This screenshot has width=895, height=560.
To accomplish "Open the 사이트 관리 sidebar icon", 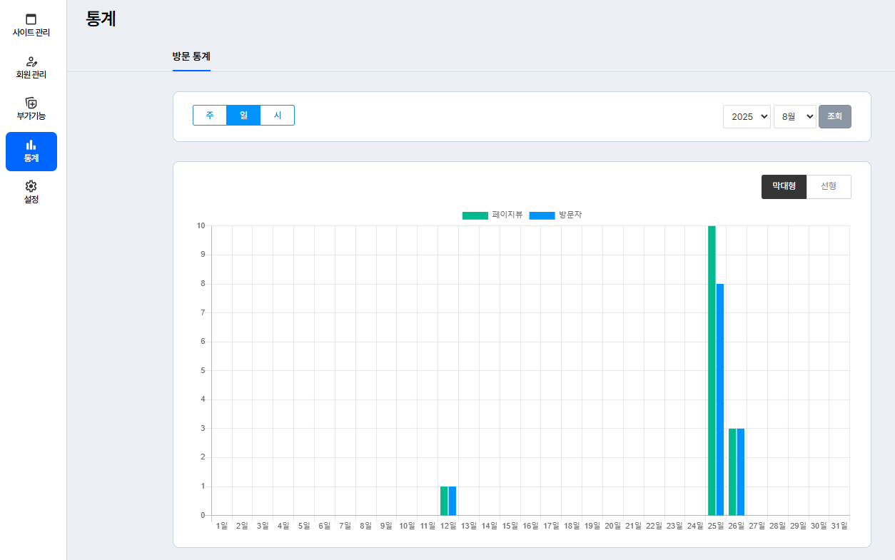I will (31, 19).
